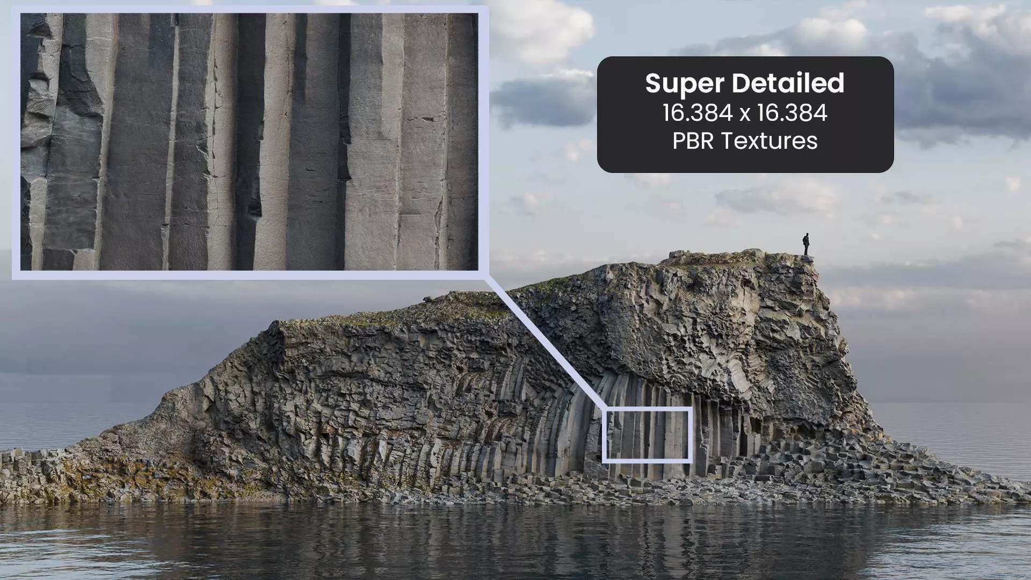This screenshot has height=580, width=1031.
Task: Click the zoomed basalt column inset image
Action: pos(249,142)
